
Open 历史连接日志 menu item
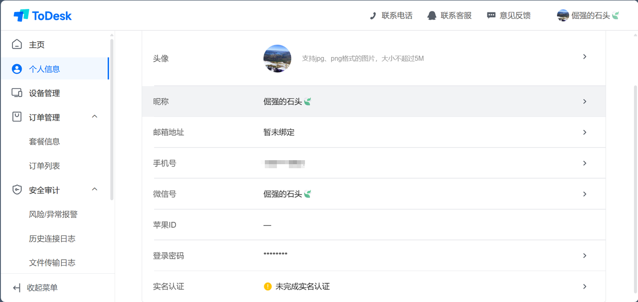tap(52, 239)
